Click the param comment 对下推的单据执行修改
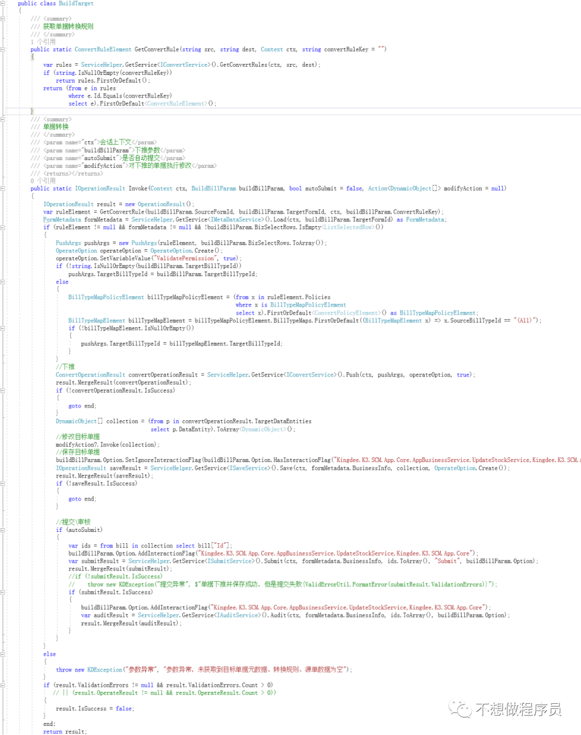Screen dimensions: 581x735 click(160, 165)
